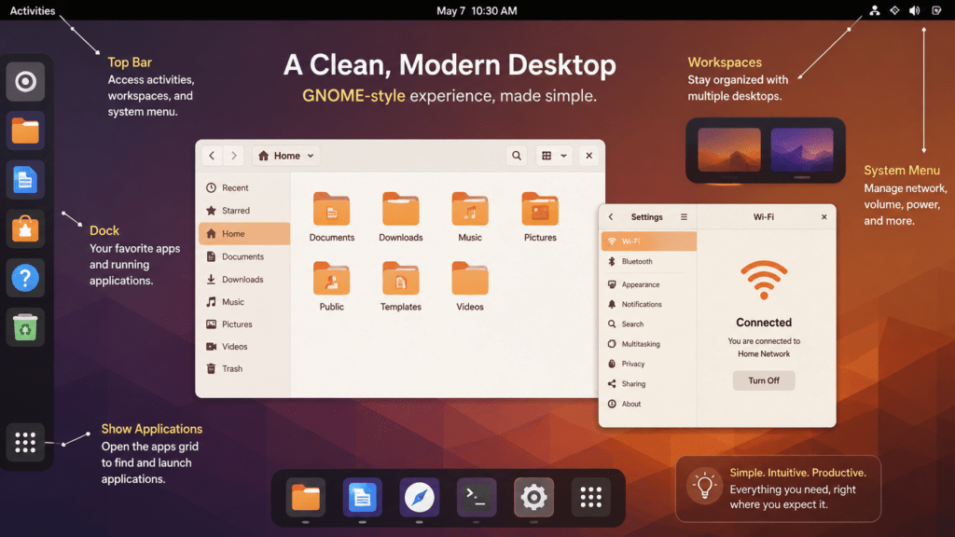Viewport: 955px width, 537px height.
Task: Launch the compass browser in bottom dock
Action: tap(419, 498)
